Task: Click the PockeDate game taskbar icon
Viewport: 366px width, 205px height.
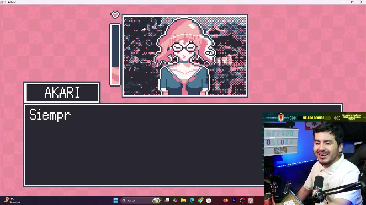Action: click(251, 200)
